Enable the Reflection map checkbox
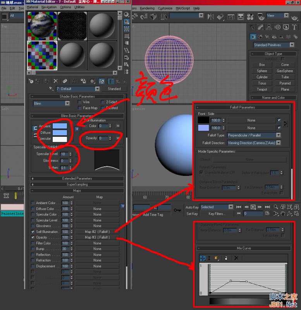 click(x=33, y=255)
